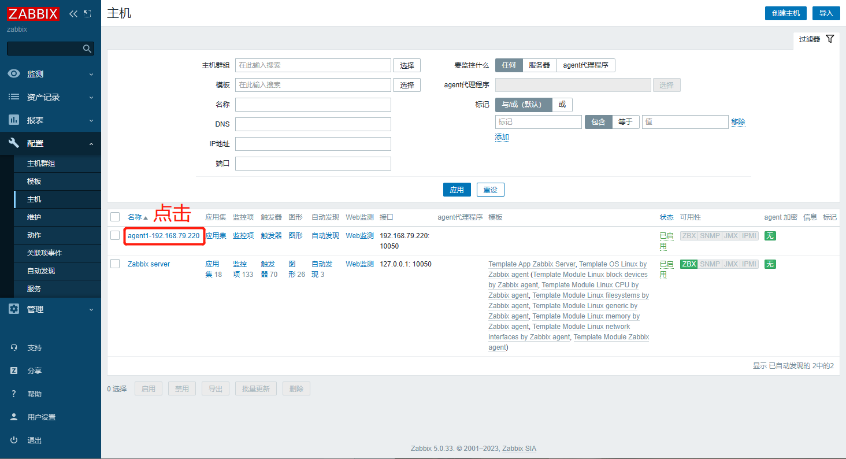Image resolution: width=846 pixels, height=459 pixels.
Task: Click the gear icon for 管理
Action: click(x=14, y=309)
